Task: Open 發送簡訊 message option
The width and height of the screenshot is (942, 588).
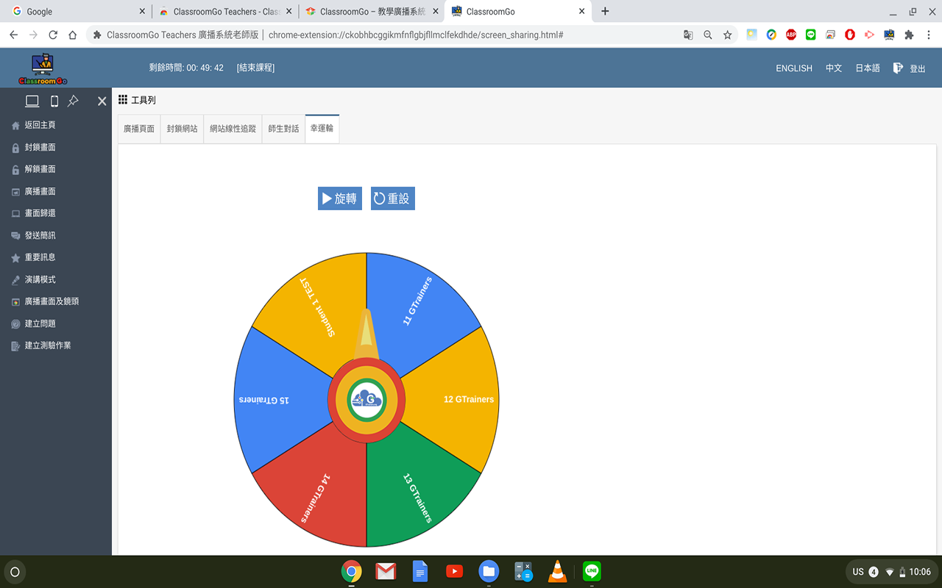Action: pyautogui.click(x=40, y=235)
